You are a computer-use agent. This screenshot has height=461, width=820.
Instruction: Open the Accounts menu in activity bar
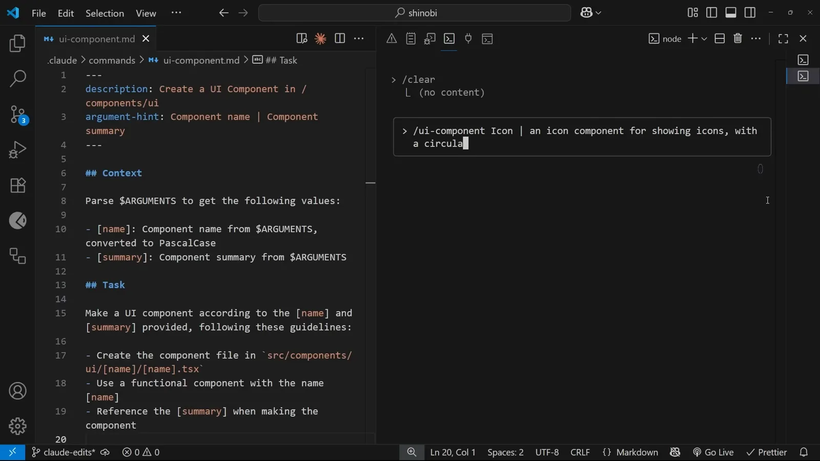(17, 391)
